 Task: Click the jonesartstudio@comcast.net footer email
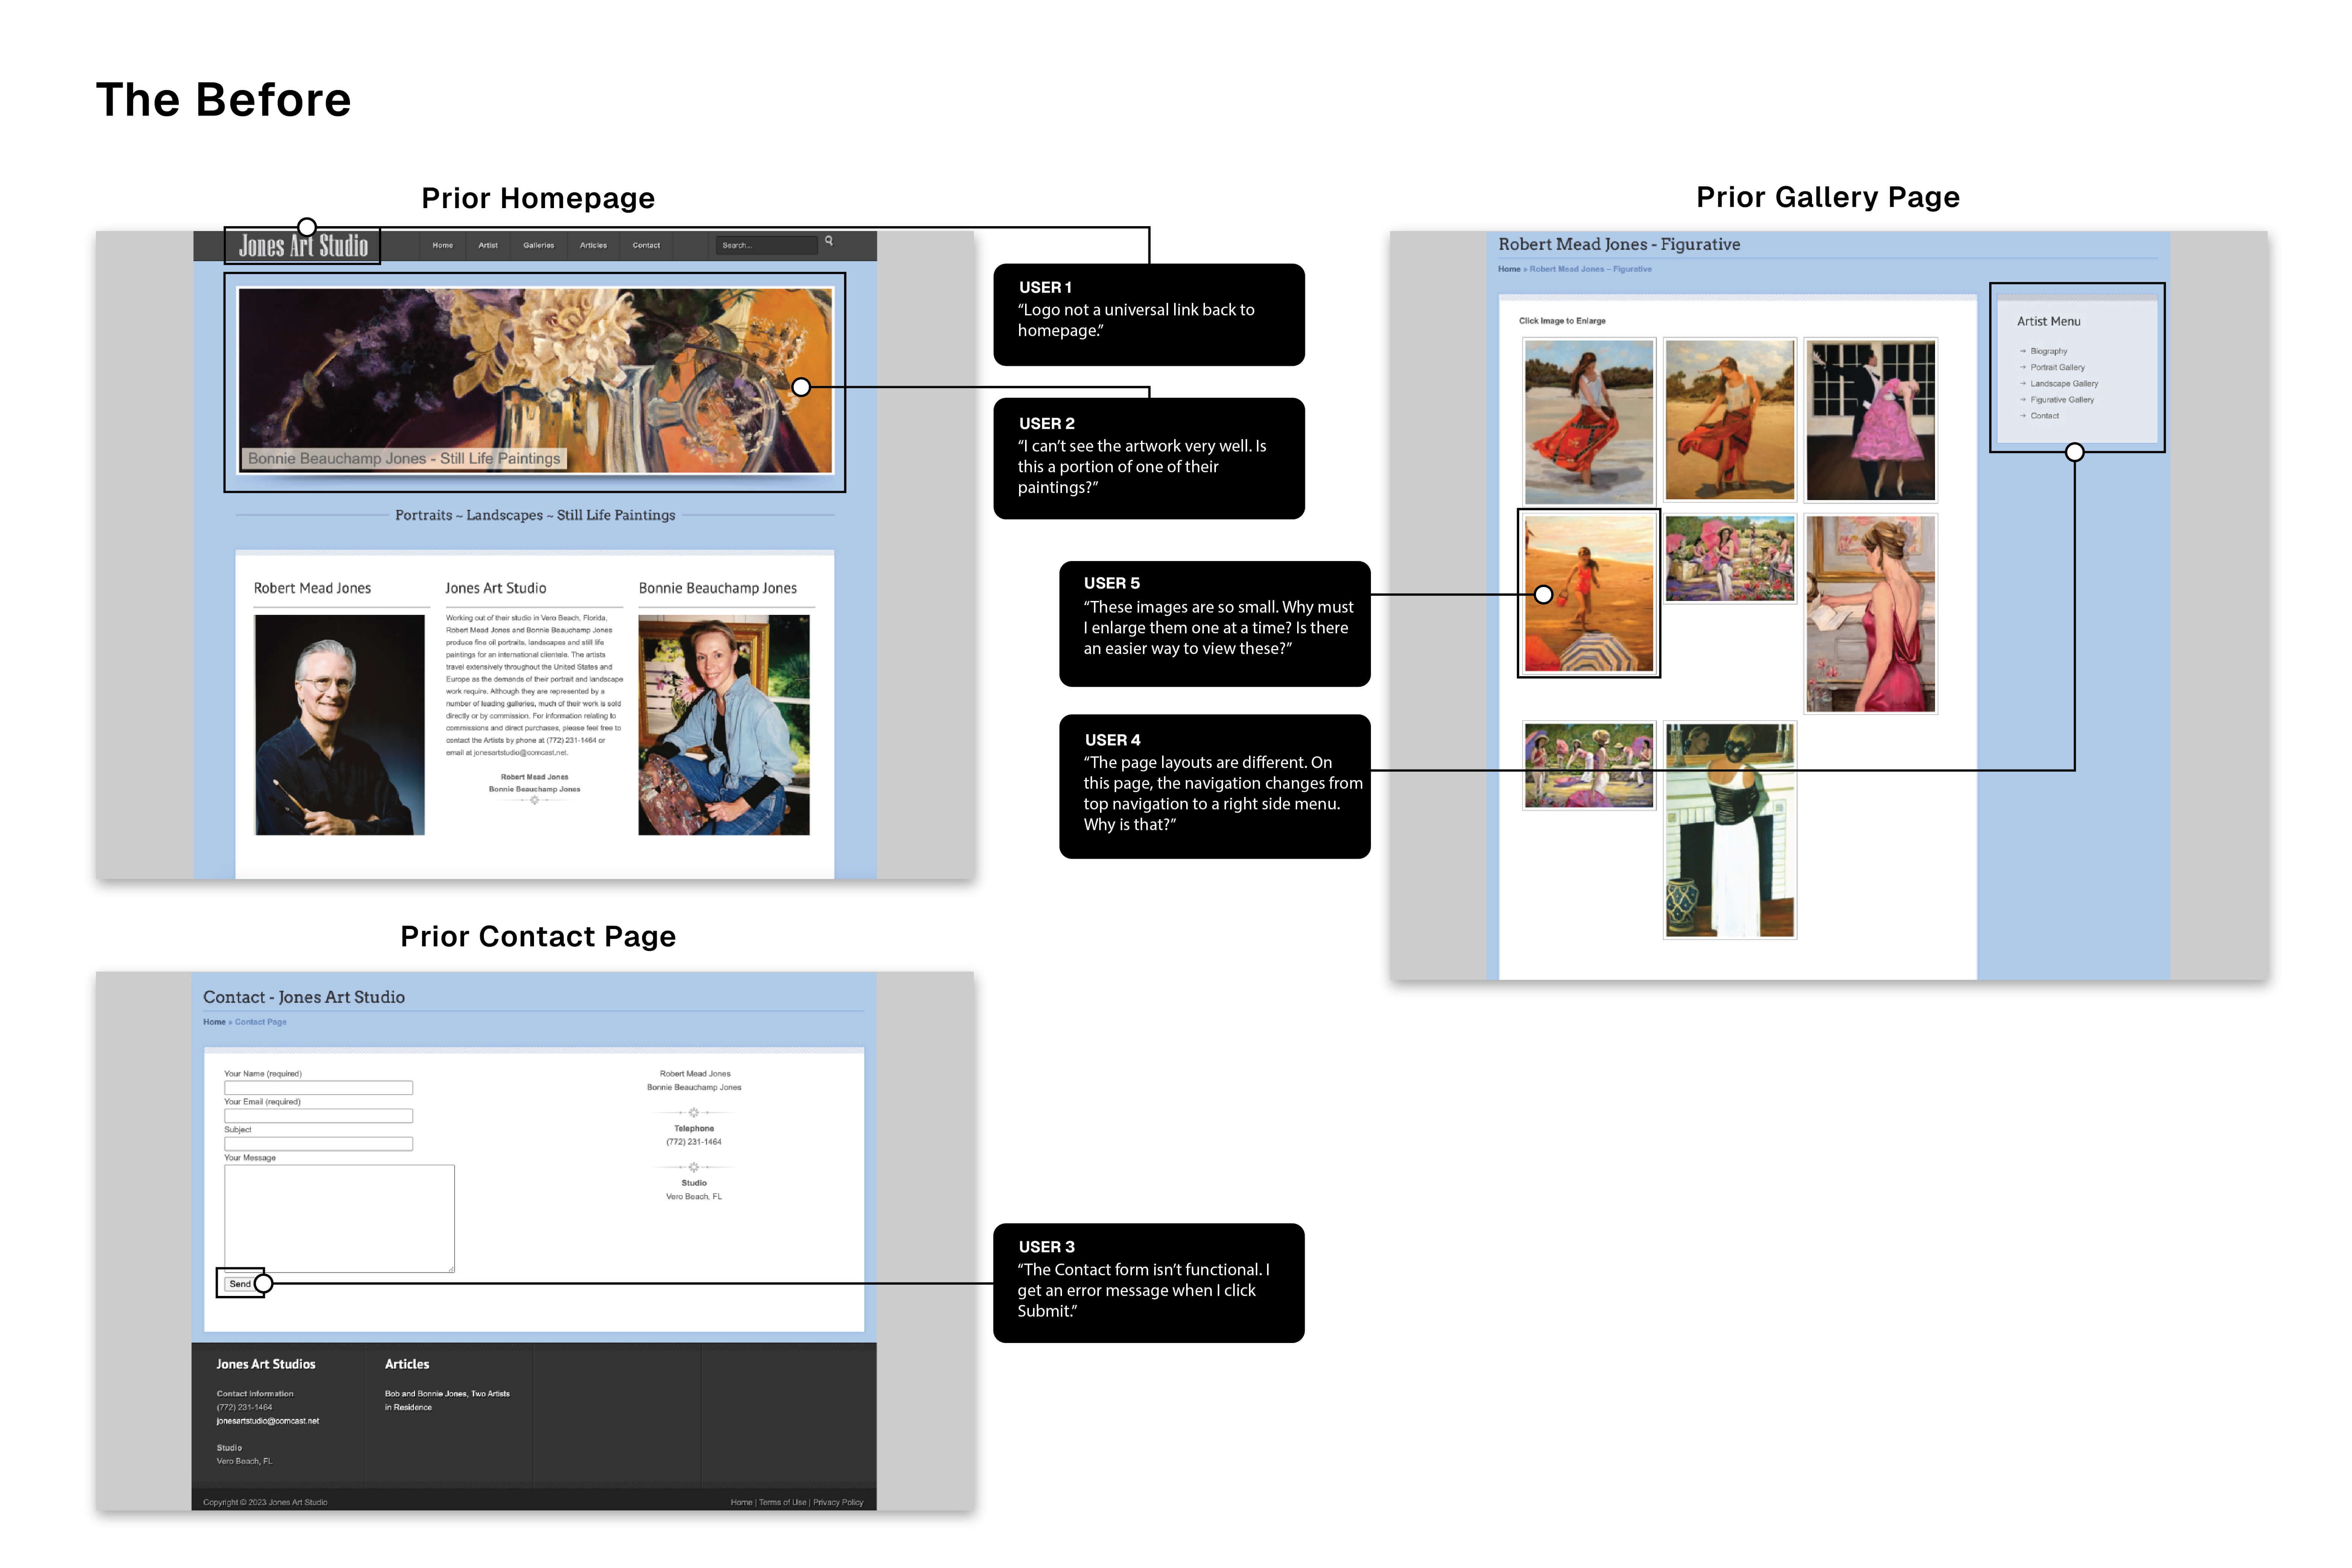(x=268, y=1421)
